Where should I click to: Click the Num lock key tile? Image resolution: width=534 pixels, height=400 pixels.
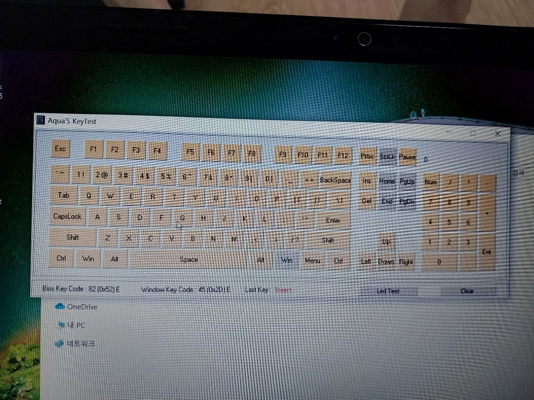tap(431, 182)
